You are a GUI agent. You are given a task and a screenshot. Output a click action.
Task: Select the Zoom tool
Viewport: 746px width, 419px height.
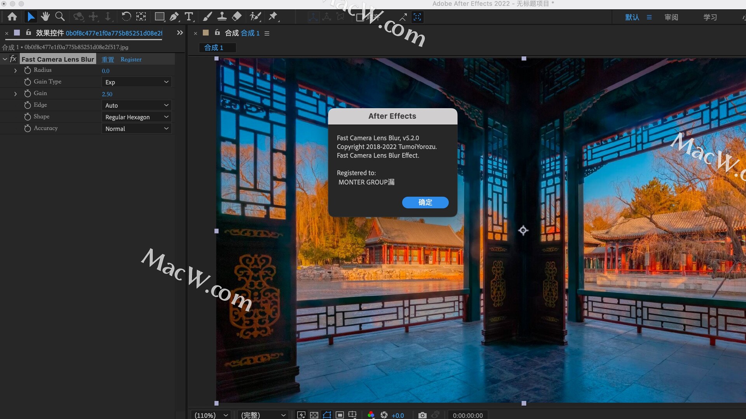click(x=60, y=17)
